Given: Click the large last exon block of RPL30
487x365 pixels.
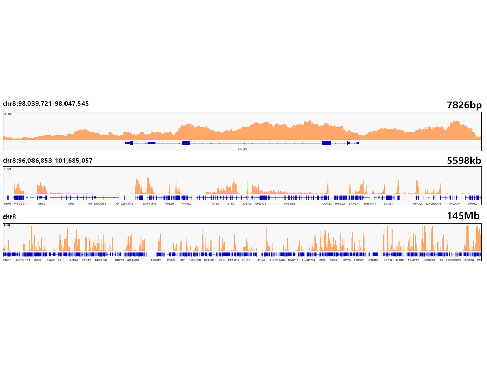Looking at the screenshot, I should pos(326,143).
